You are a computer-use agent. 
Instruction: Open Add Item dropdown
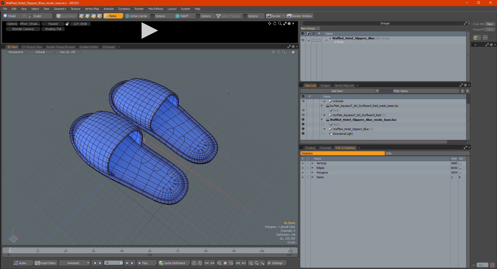377,91
